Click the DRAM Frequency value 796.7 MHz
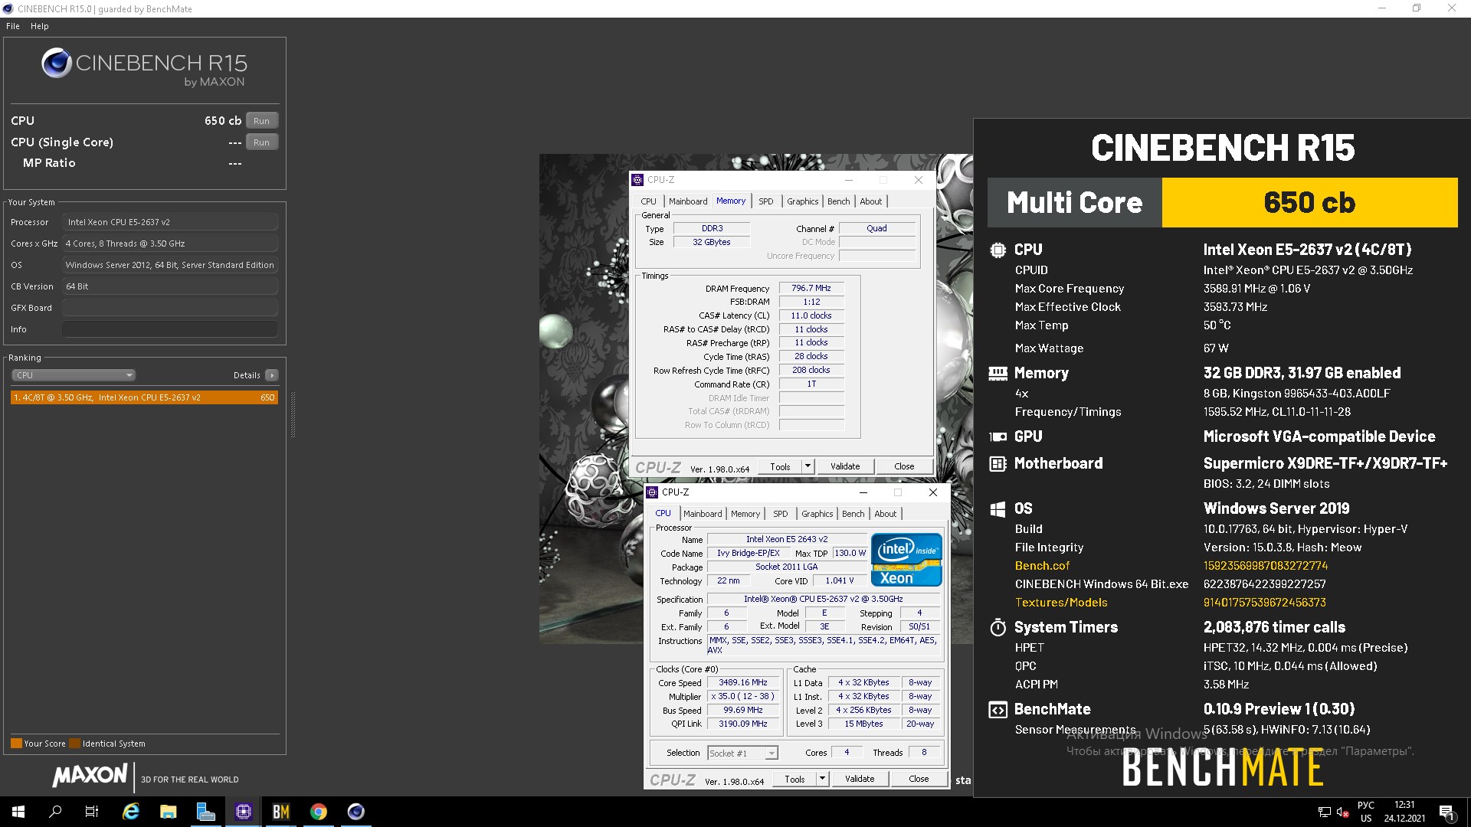 coord(811,288)
